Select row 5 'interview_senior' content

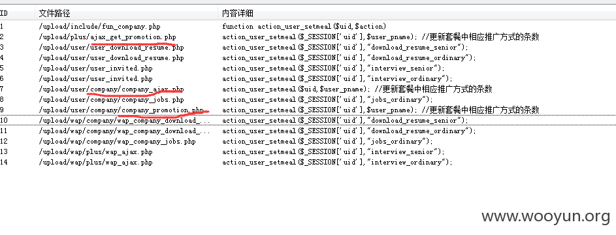coord(334,69)
